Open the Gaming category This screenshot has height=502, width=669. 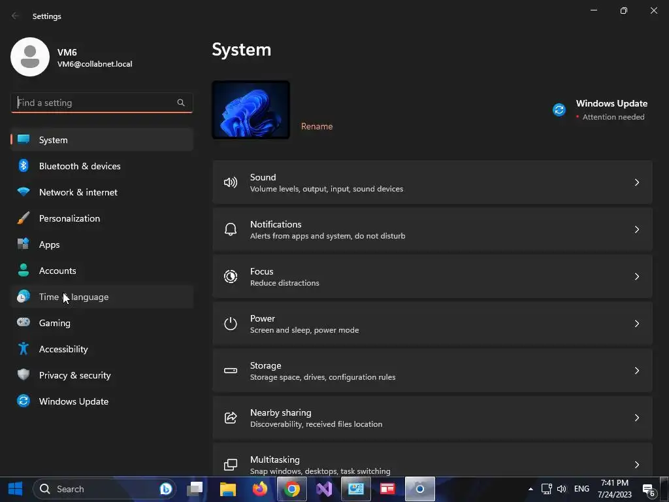coord(102,323)
